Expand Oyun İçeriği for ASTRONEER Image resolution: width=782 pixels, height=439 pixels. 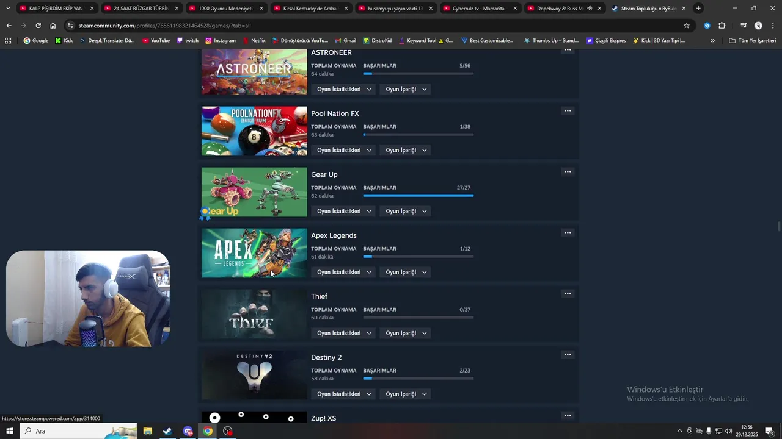click(x=406, y=89)
